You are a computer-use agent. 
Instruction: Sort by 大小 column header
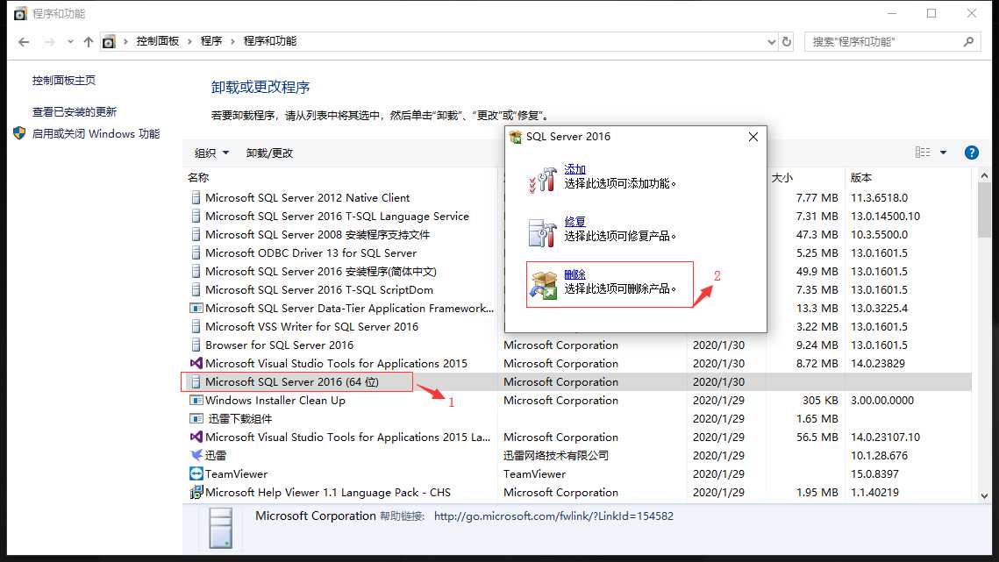click(x=782, y=177)
